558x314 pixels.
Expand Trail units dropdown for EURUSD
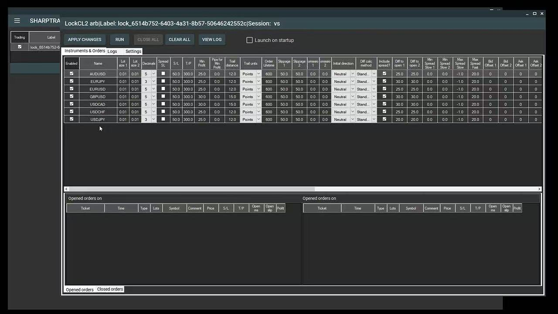click(258, 89)
